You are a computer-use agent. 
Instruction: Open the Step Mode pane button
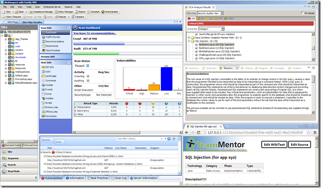coord(19,171)
